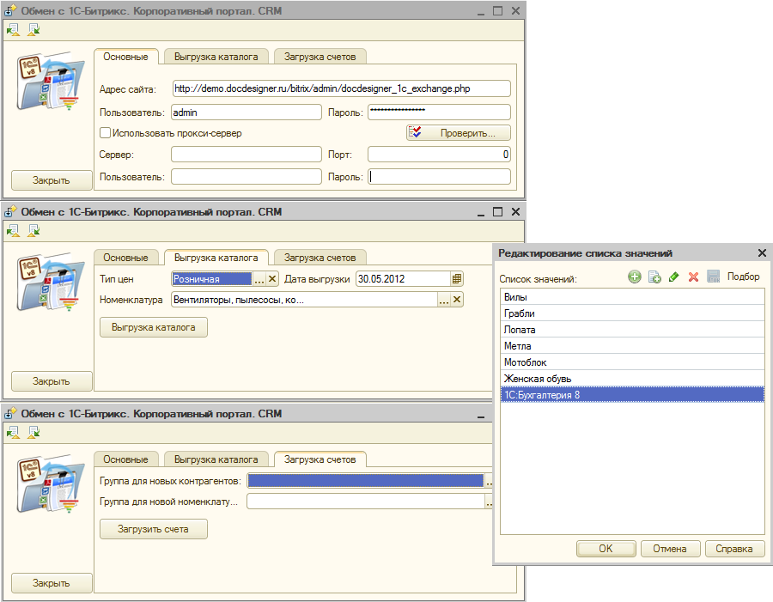Close the Редактирование списка значений dialog
773x602 pixels.
[762, 253]
